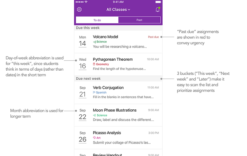
Task: Open the Picasso Analysis assignment
Action: tap(118, 138)
